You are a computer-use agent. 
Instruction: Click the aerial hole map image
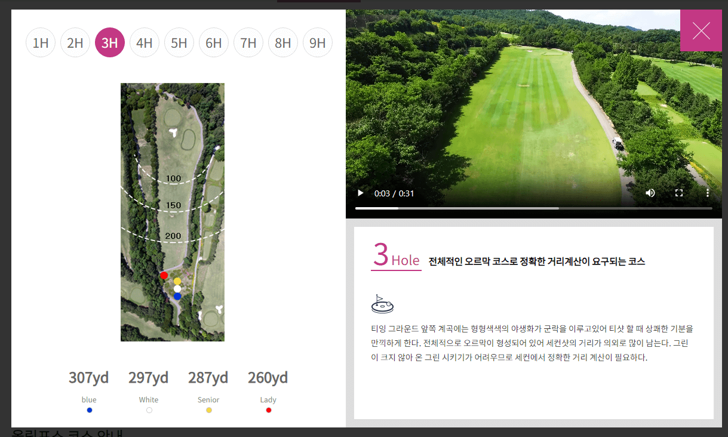[173, 212]
